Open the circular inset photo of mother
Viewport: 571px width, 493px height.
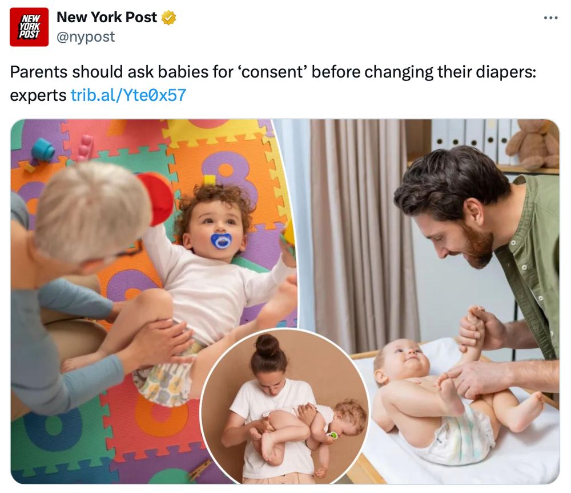click(x=284, y=407)
